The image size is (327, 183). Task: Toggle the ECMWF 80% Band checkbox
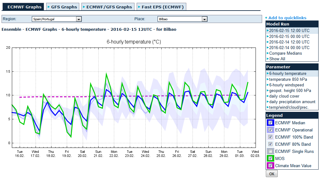click(x=270, y=144)
